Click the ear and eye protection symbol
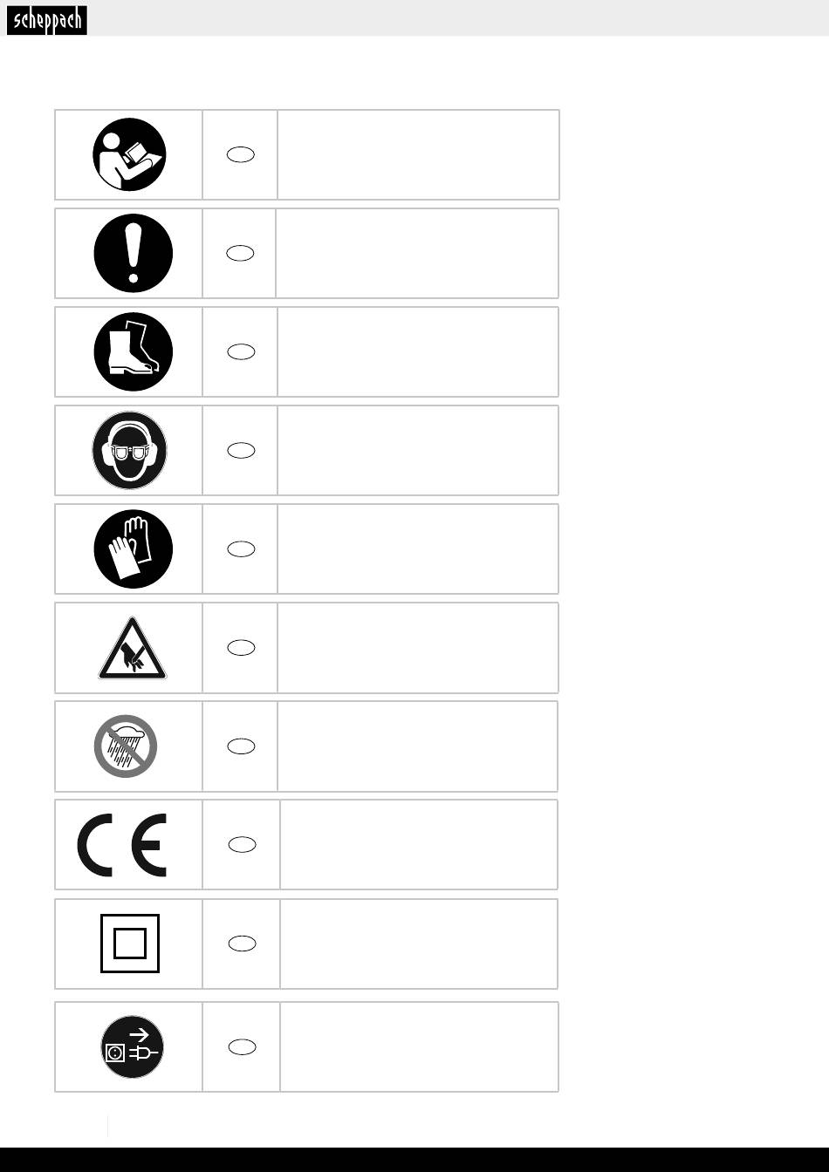Image resolution: width=829 pixels, height=1172 pixels. pos(129,450)
